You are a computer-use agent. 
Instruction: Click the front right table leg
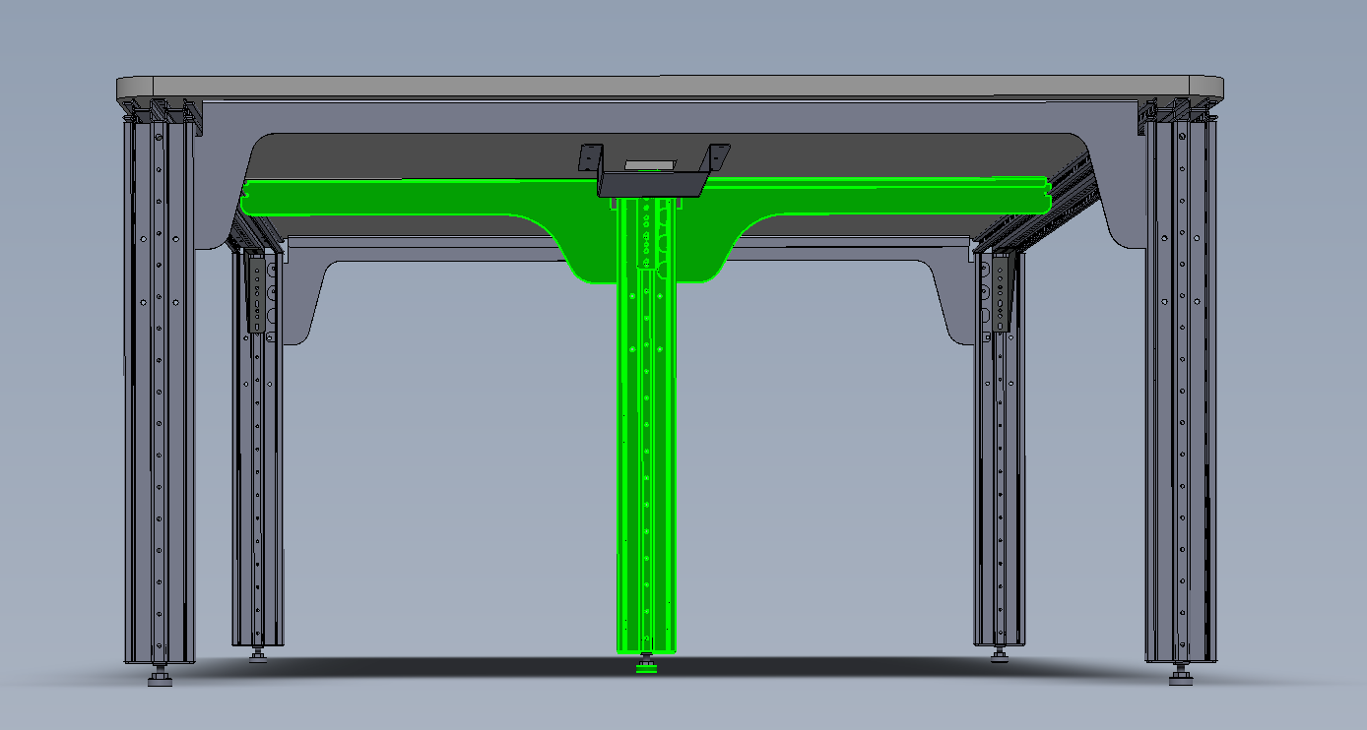tap(1180, 394)
